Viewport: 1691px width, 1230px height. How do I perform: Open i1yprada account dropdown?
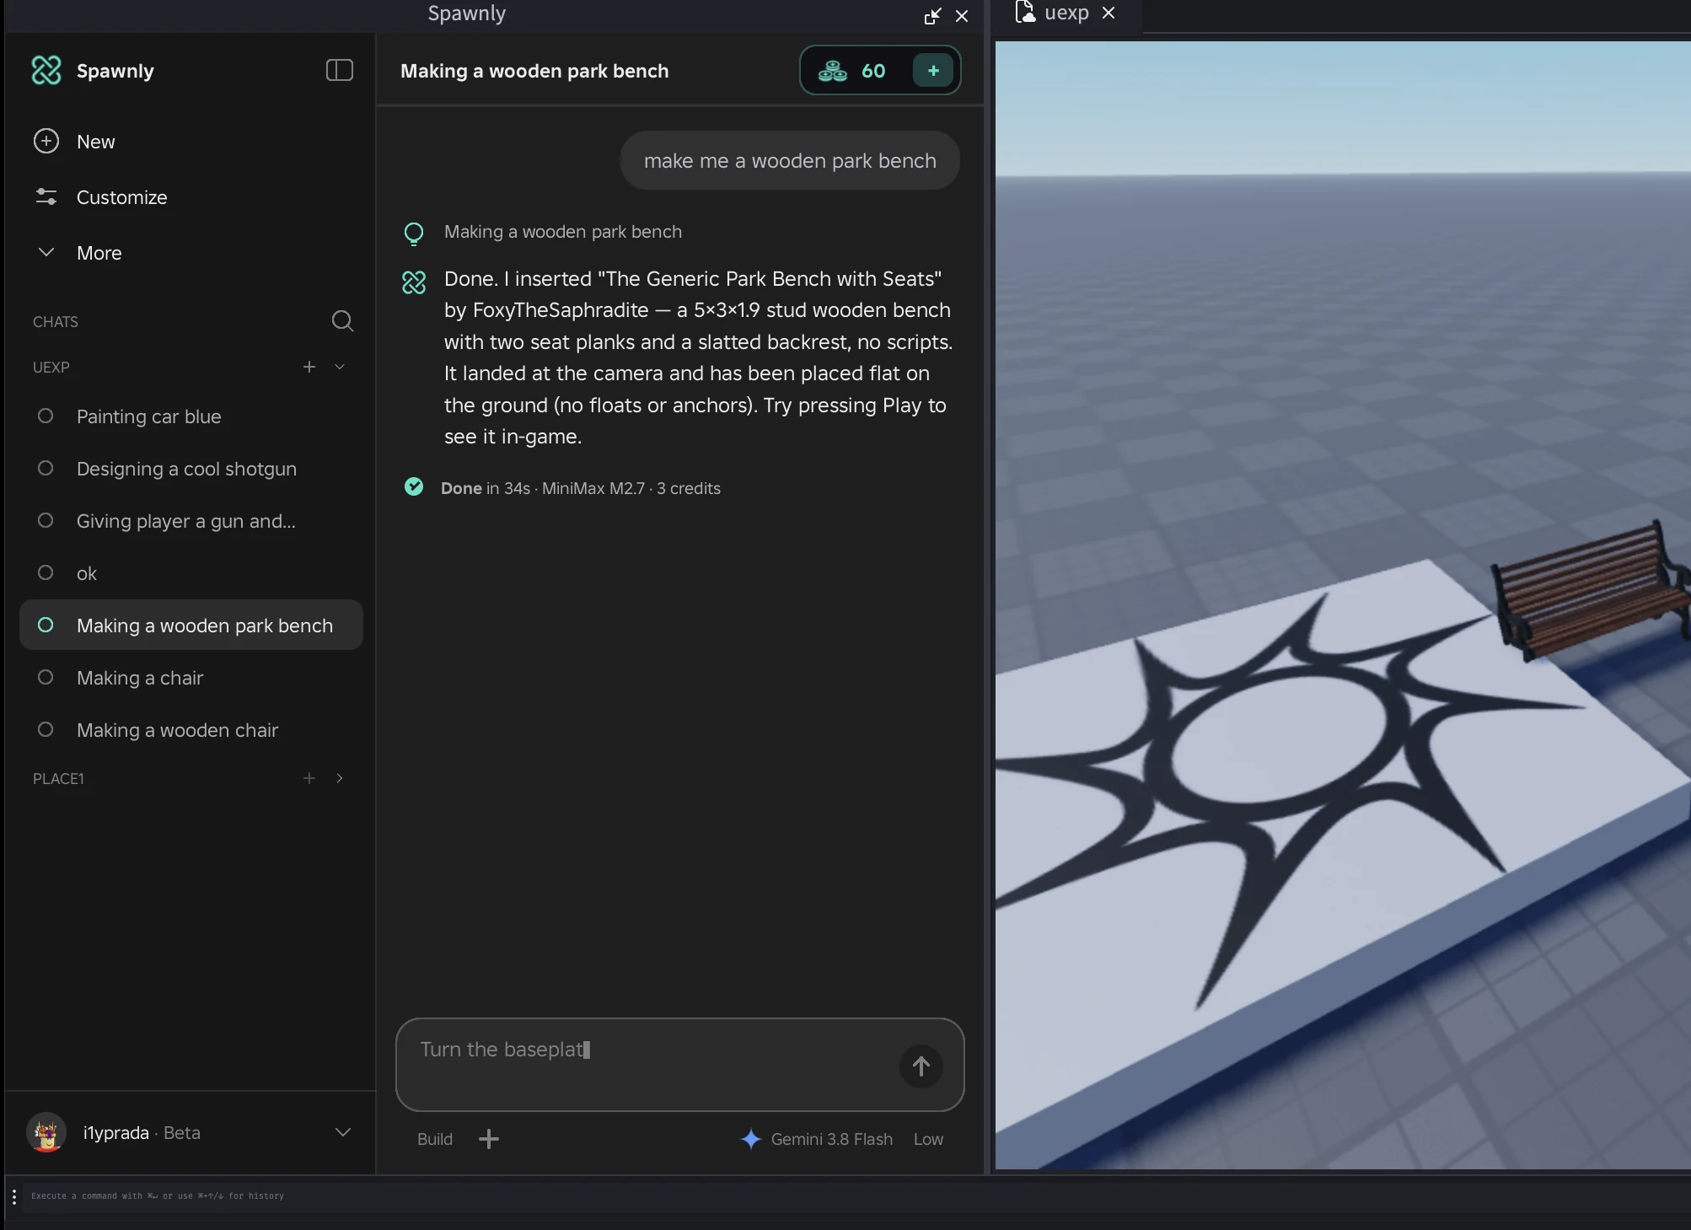coord(343,1132)
